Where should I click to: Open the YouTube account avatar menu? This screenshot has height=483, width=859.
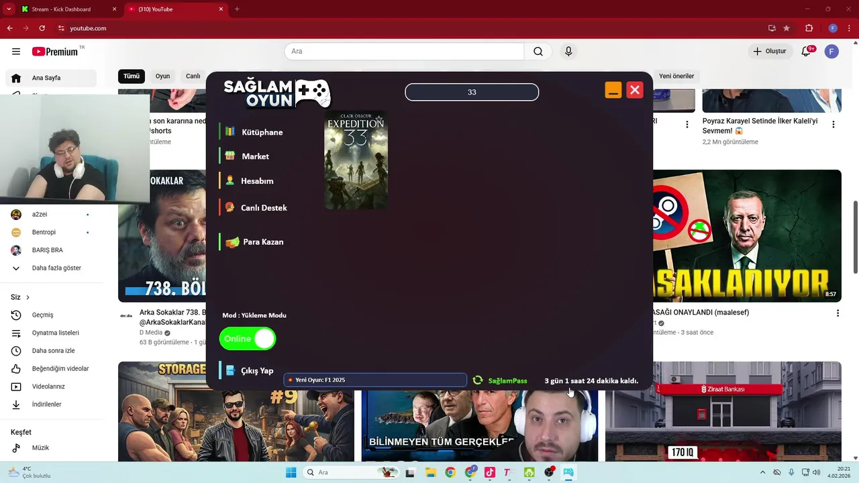pos(831,51)
